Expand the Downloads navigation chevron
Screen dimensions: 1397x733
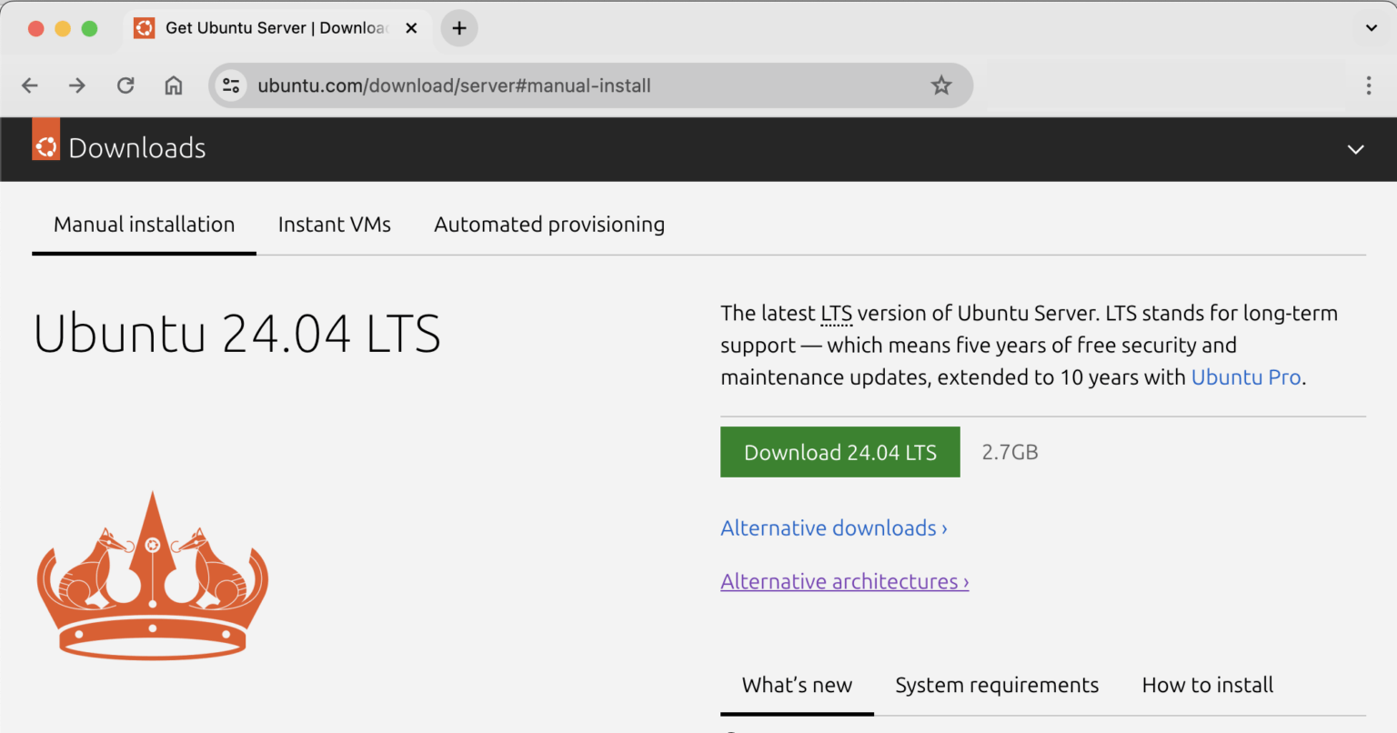[x=1355, y=149]
